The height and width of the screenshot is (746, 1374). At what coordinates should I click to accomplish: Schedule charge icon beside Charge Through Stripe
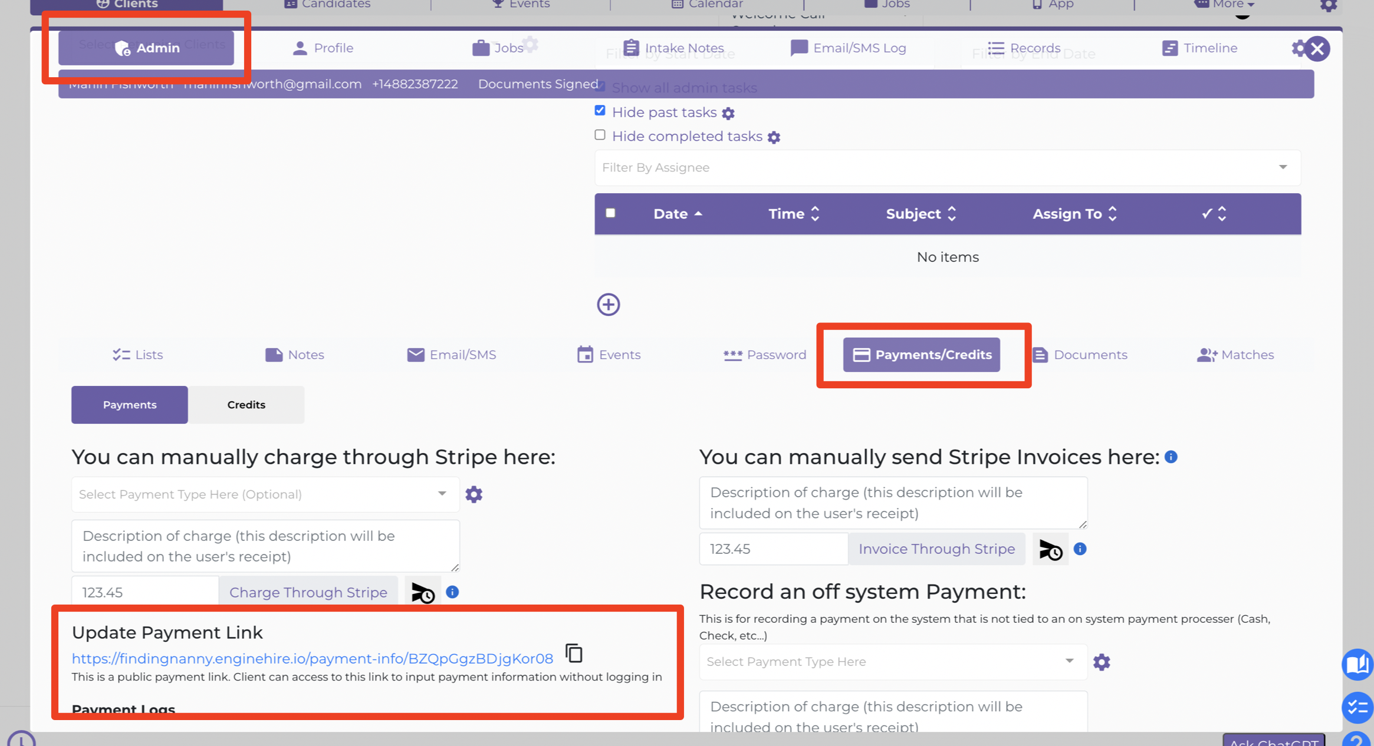pyautogui.click(x=423, y=592)
